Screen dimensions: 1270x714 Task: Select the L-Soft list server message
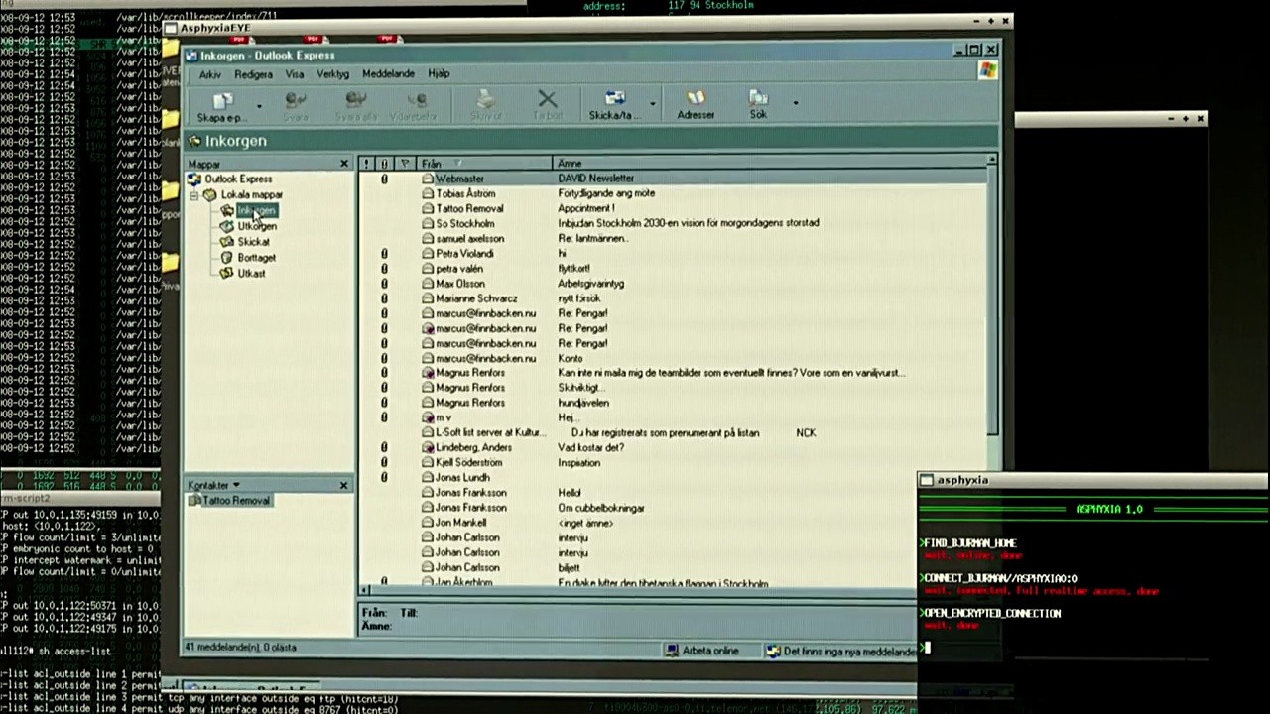point(674,433)
